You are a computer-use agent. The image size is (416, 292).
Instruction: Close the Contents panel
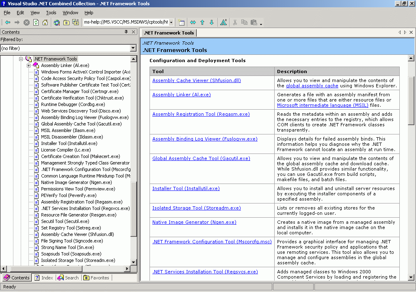[x=133, y=32]
